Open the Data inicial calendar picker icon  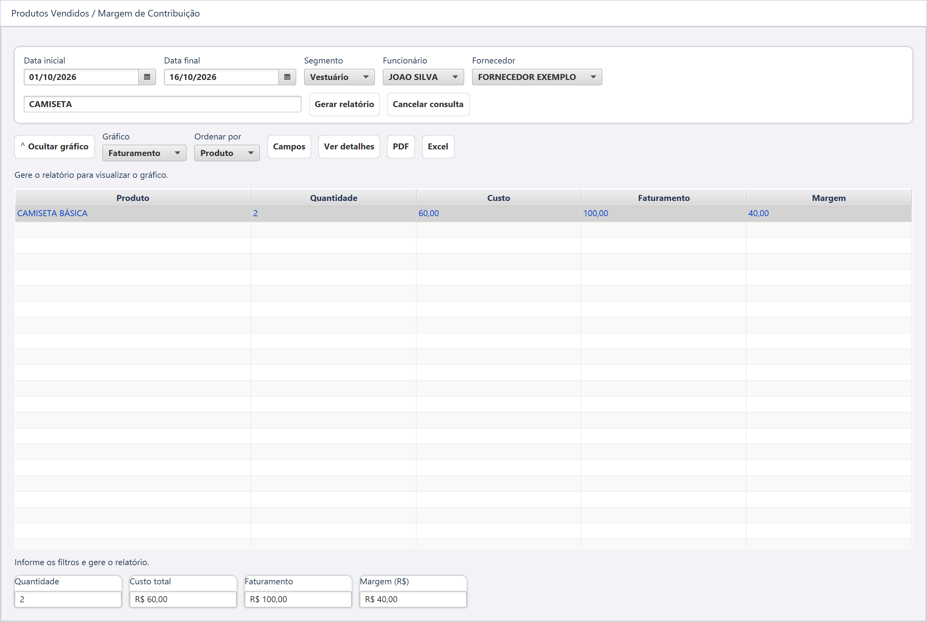[147, 77]
